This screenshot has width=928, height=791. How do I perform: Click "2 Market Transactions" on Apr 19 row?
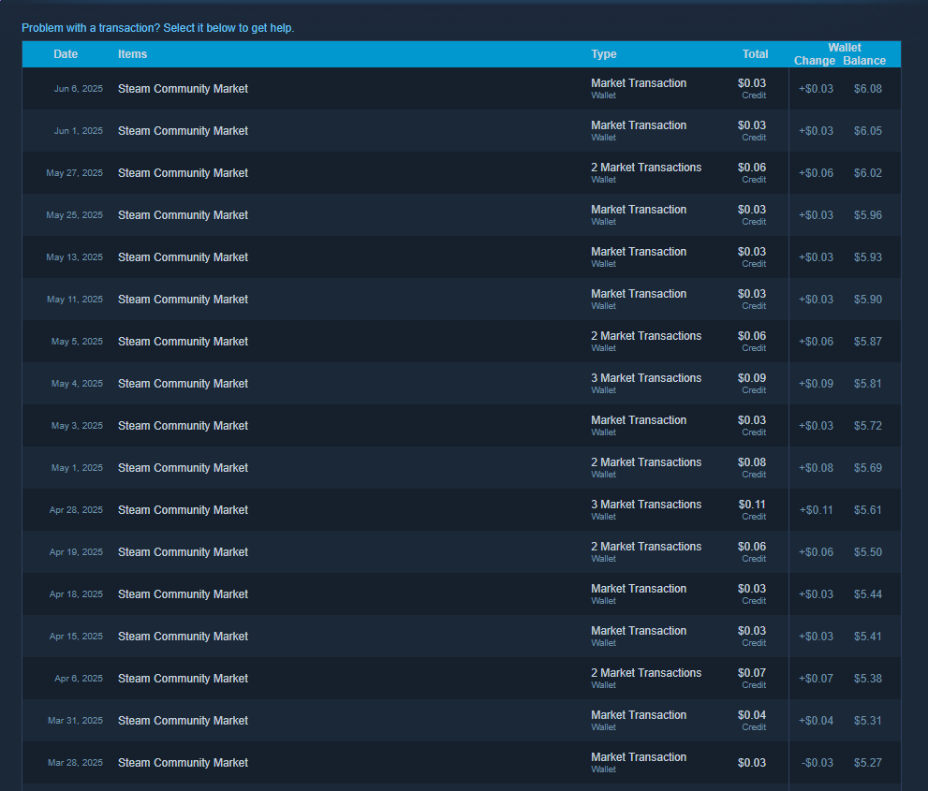[646, 547]
